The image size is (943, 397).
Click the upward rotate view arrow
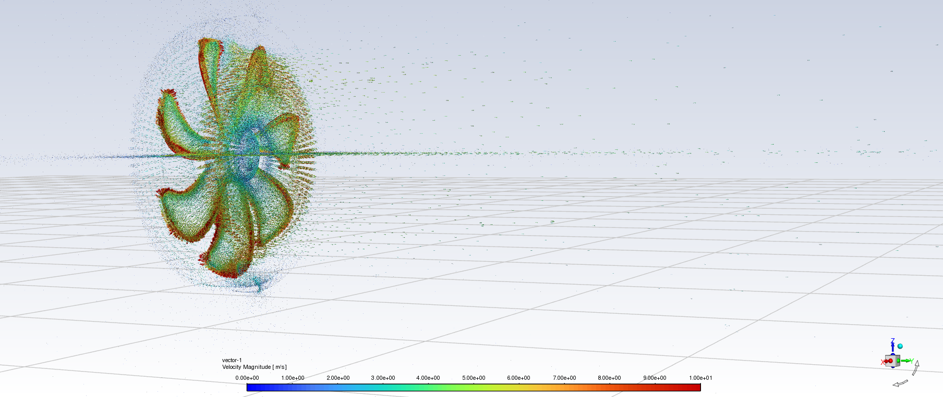click(x=915, y=367)
